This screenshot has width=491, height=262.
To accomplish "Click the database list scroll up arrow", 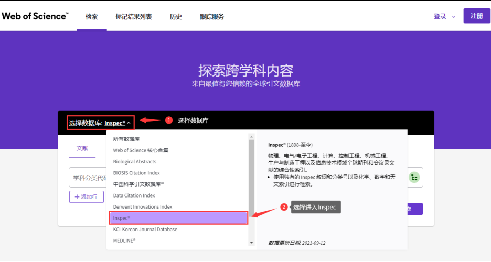I will tap(251, 137).
